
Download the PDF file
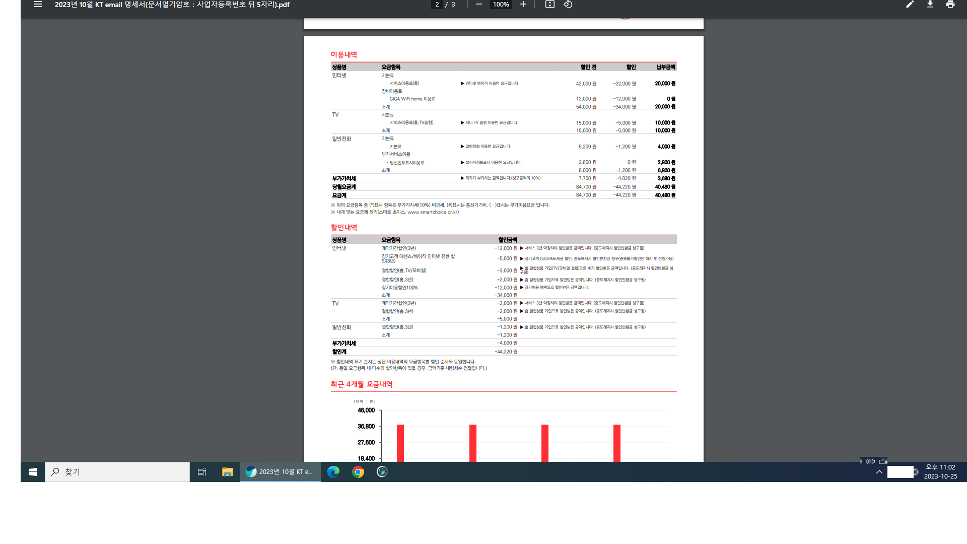pos(930,5)
